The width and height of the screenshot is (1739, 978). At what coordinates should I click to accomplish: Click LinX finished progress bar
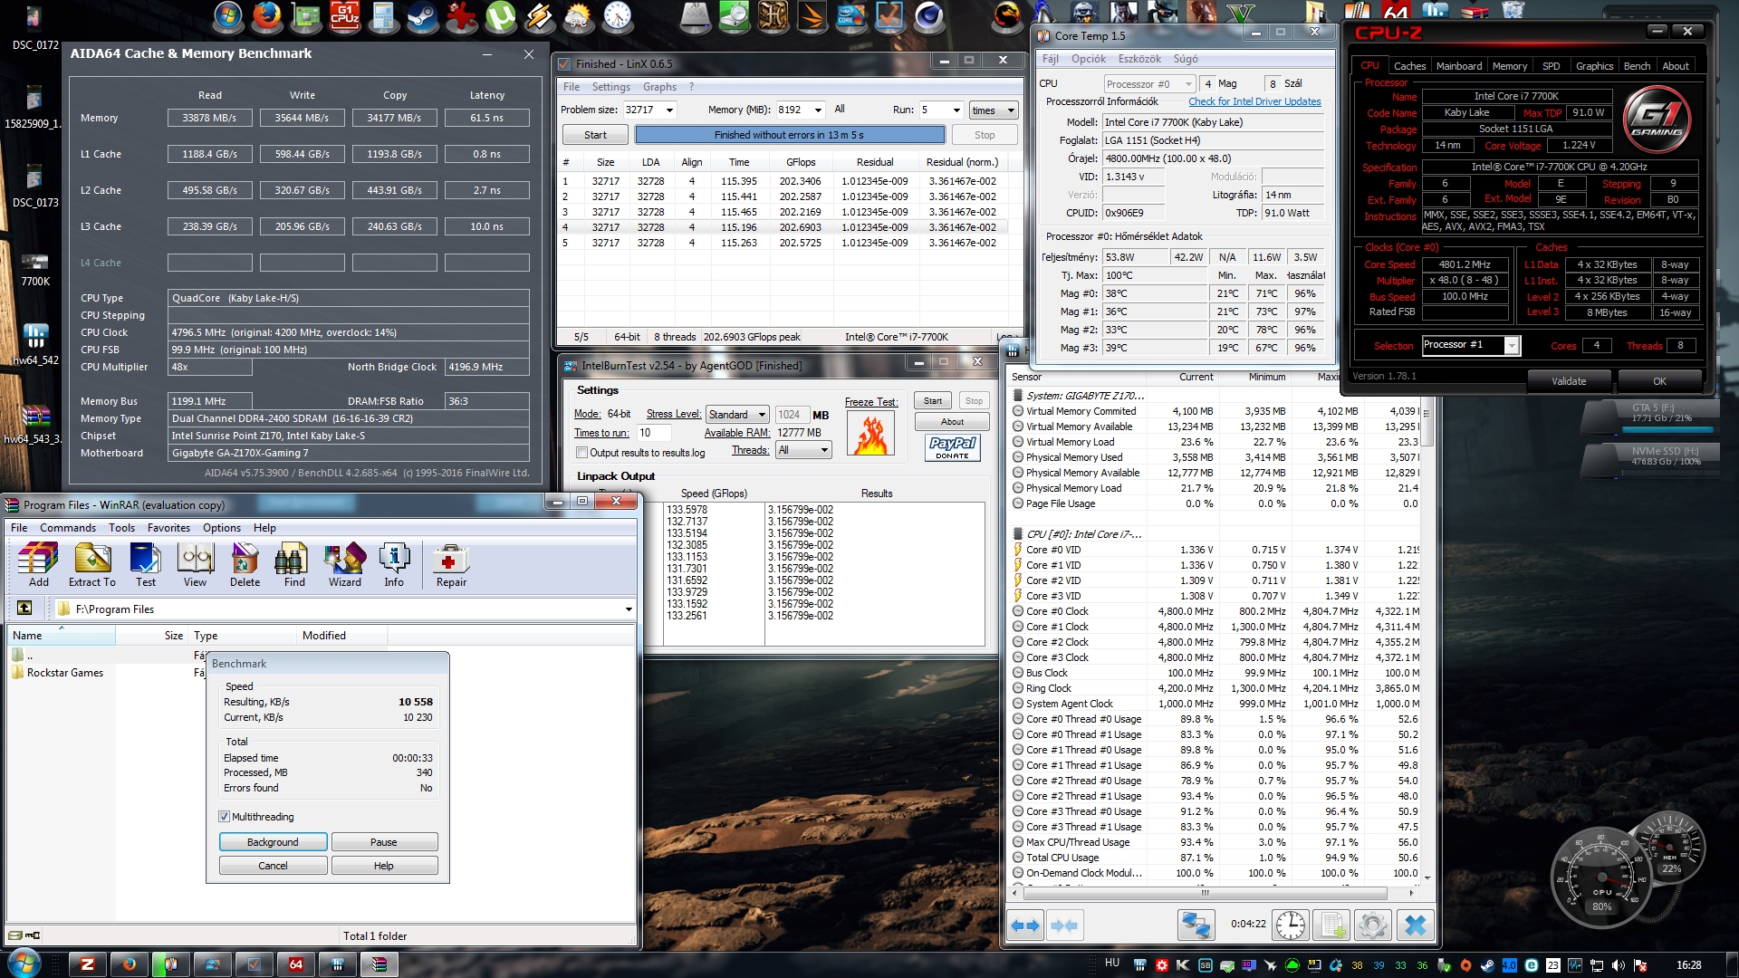789,135
